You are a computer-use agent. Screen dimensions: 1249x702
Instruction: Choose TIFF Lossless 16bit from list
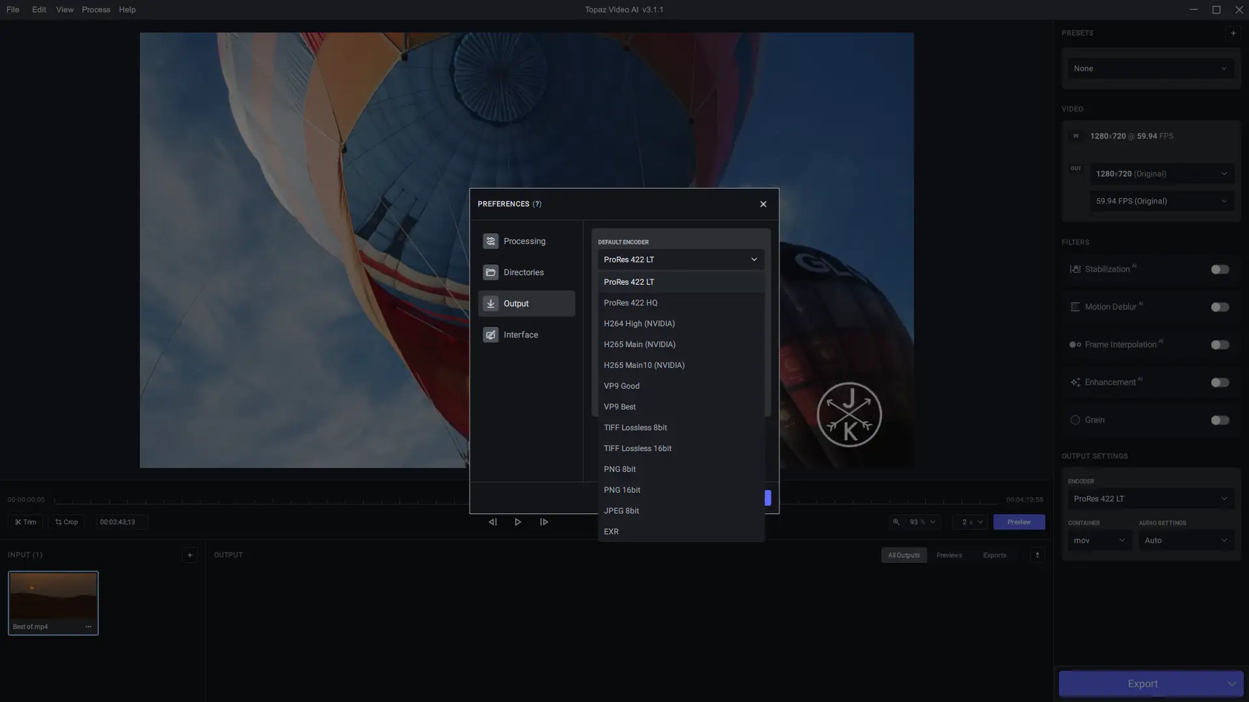[x=637, y=448]
